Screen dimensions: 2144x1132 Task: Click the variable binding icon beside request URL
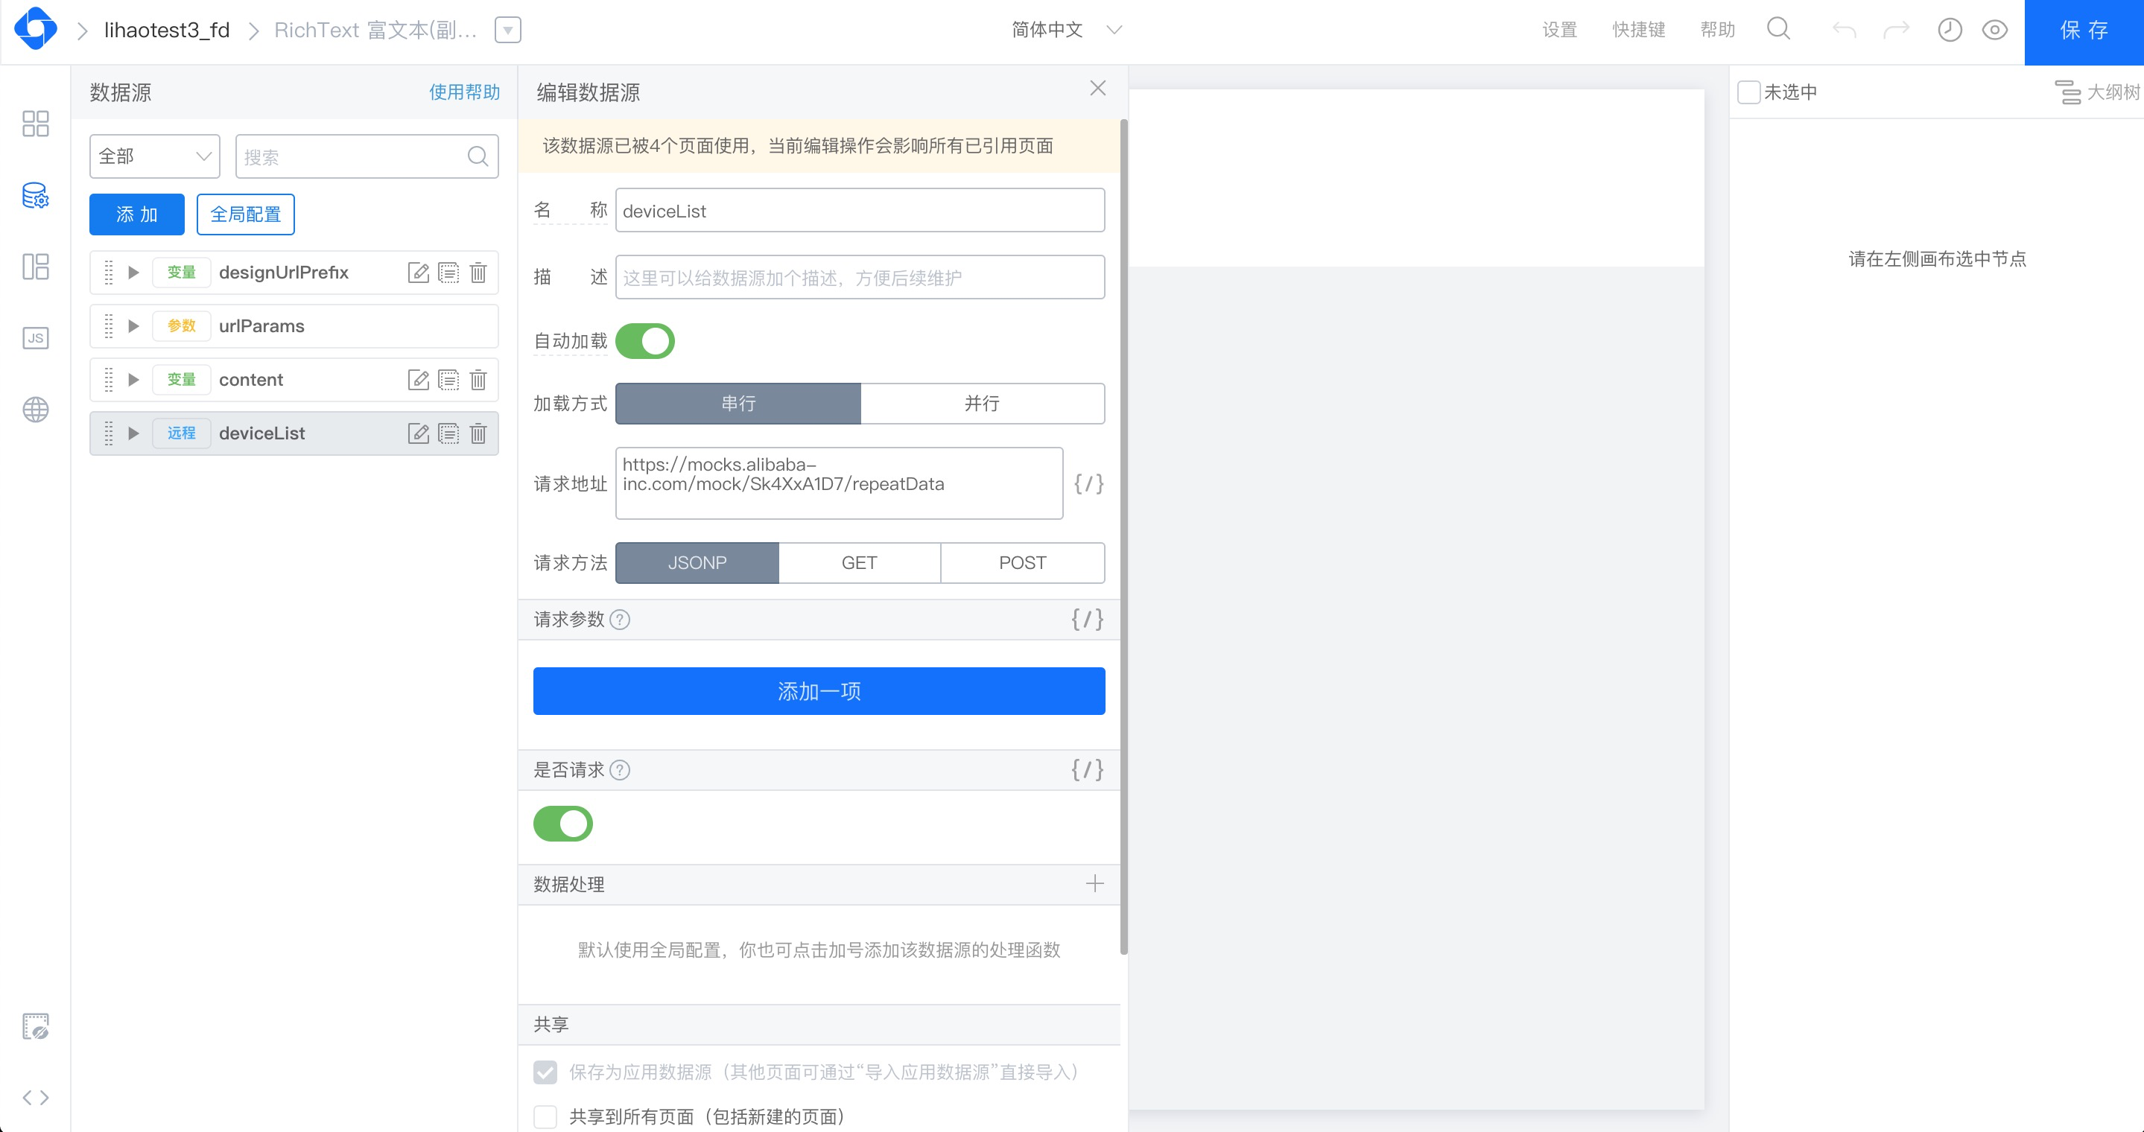point(1088,483)
